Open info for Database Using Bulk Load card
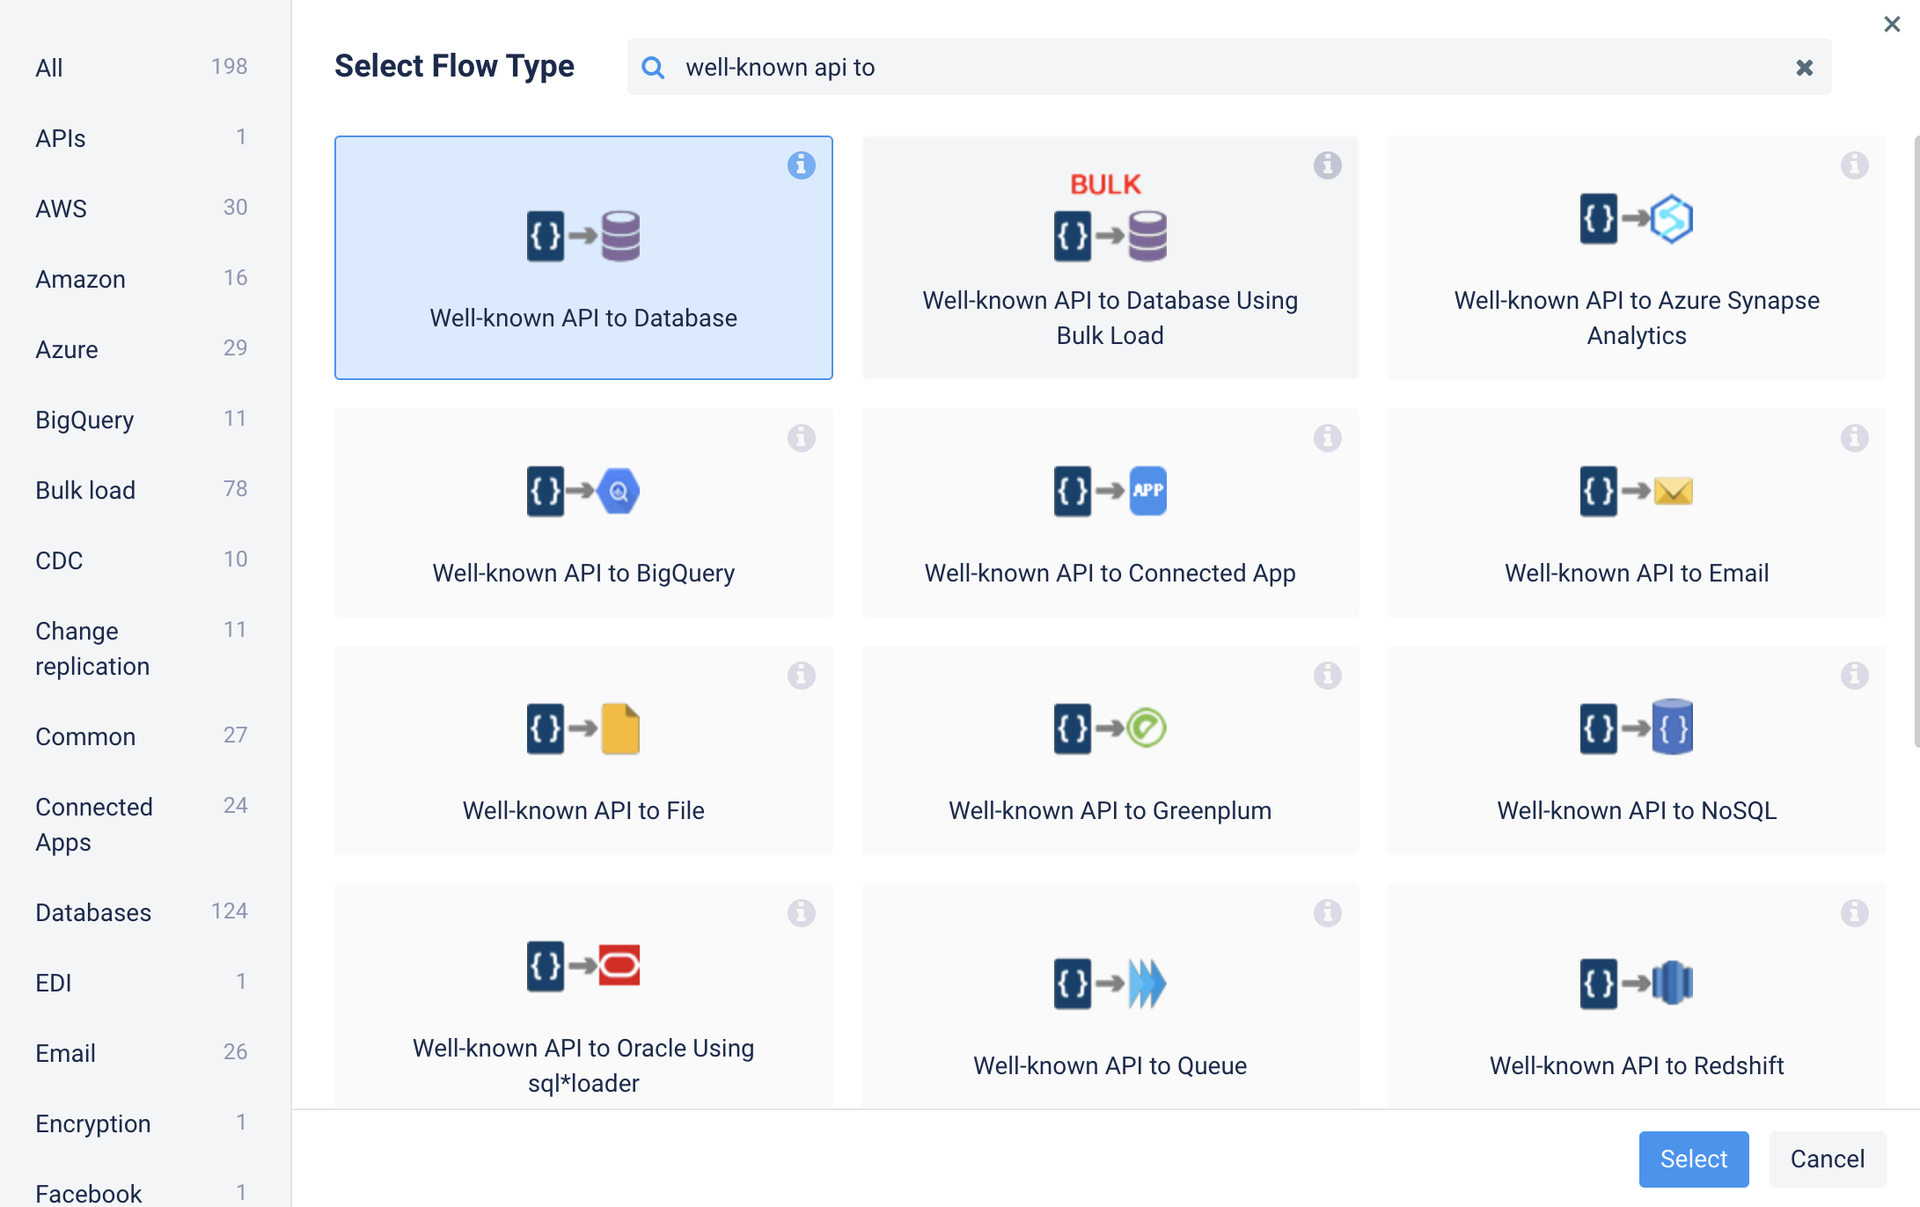The width and height of the screenshot is (1920, 1207). point(1327,165)
